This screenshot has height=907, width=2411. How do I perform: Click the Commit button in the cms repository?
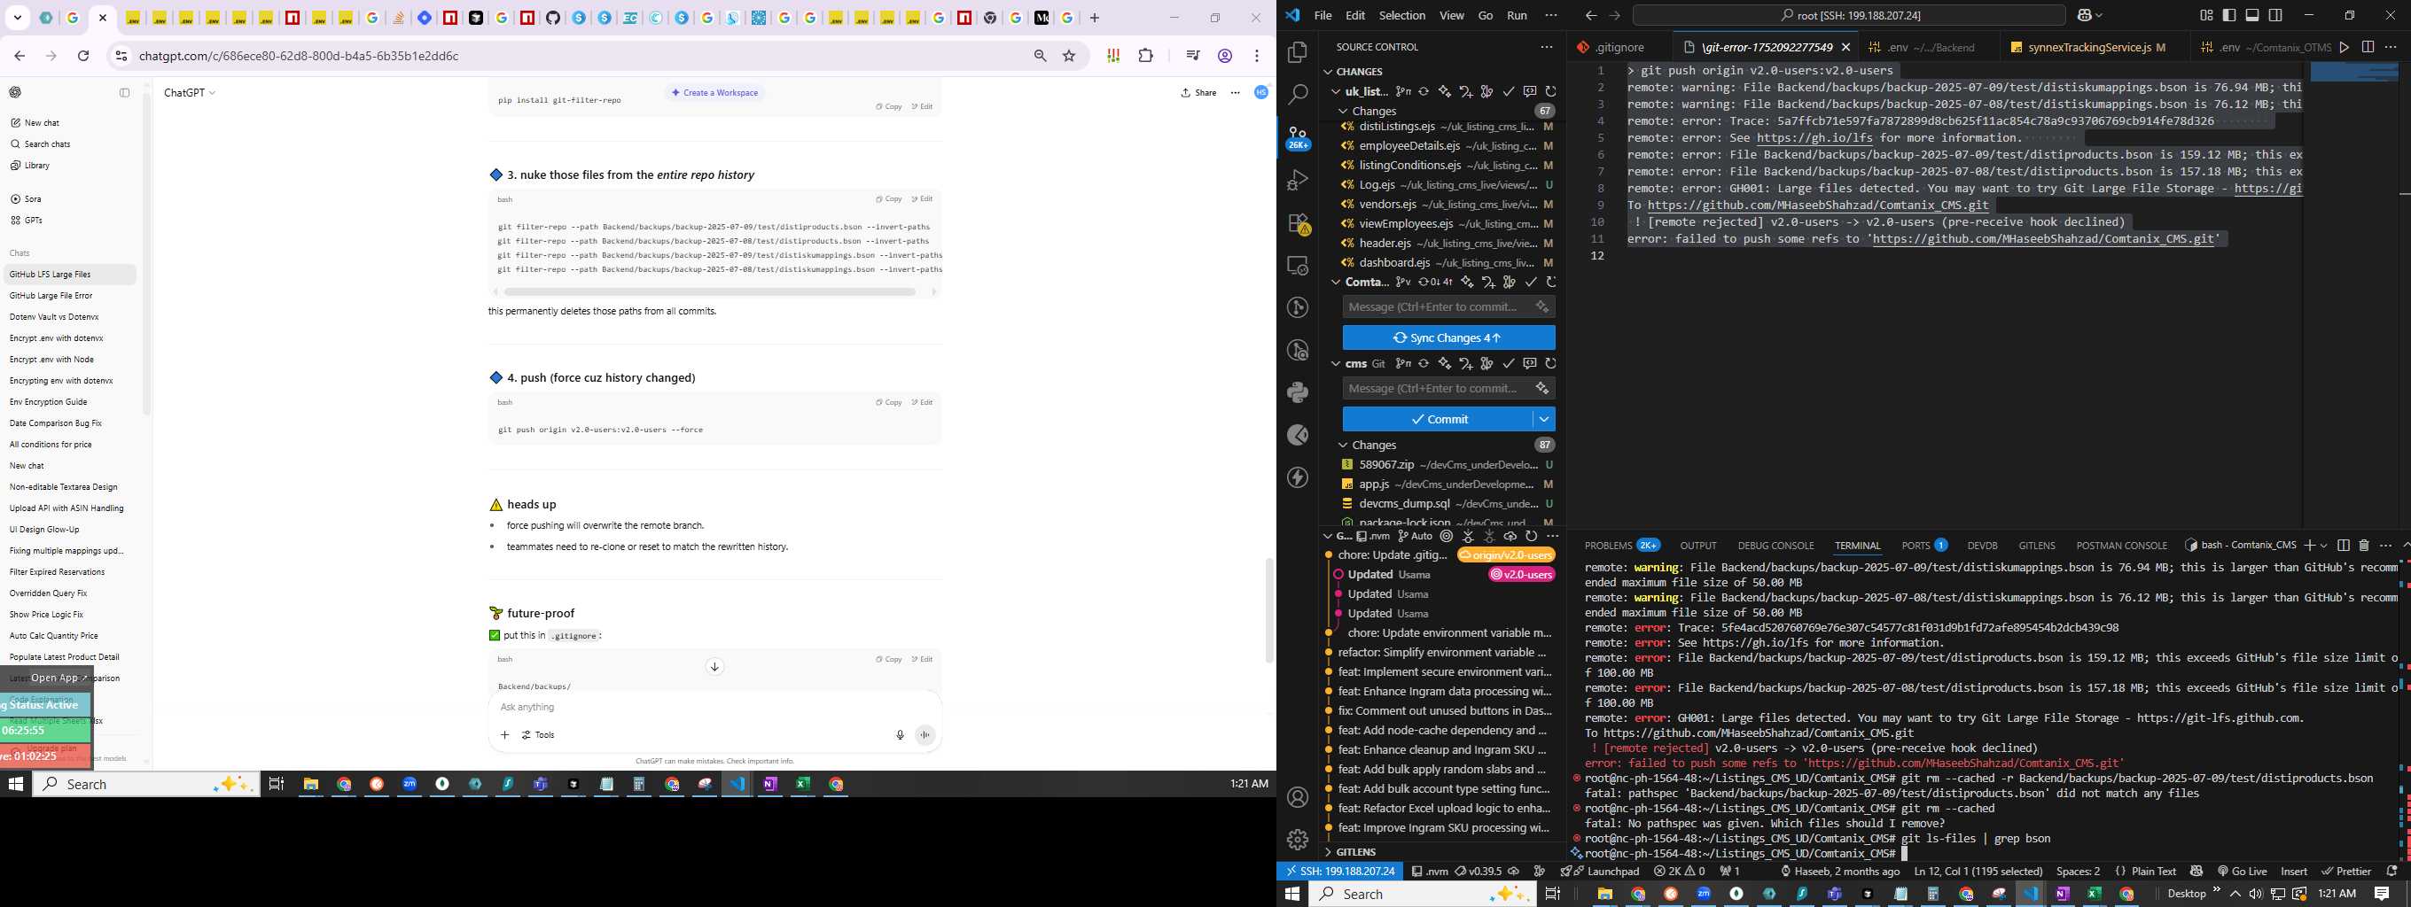tap(1438, 419)
